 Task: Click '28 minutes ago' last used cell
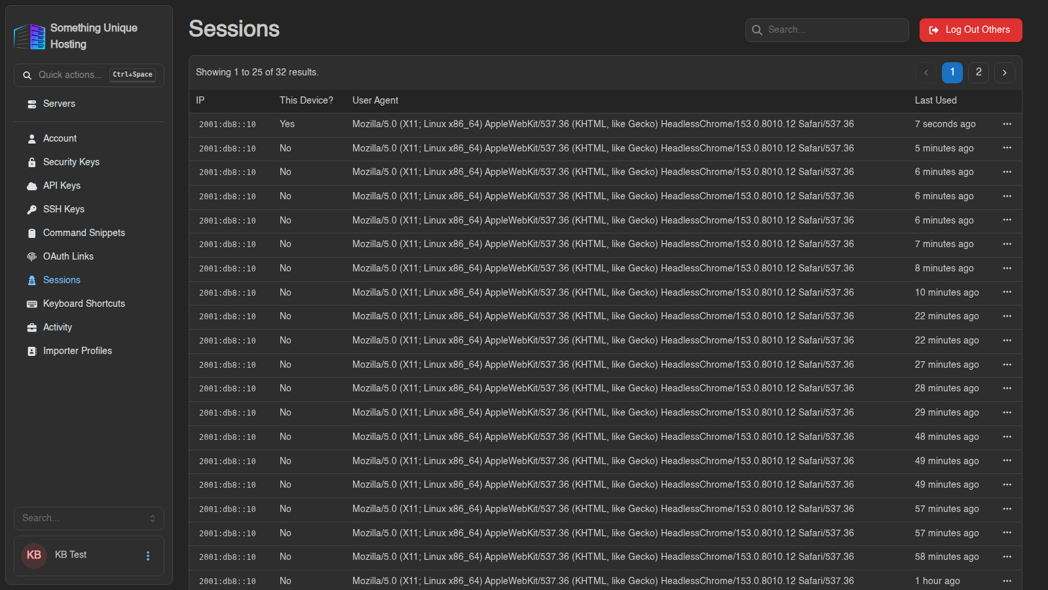pos(946,388)
